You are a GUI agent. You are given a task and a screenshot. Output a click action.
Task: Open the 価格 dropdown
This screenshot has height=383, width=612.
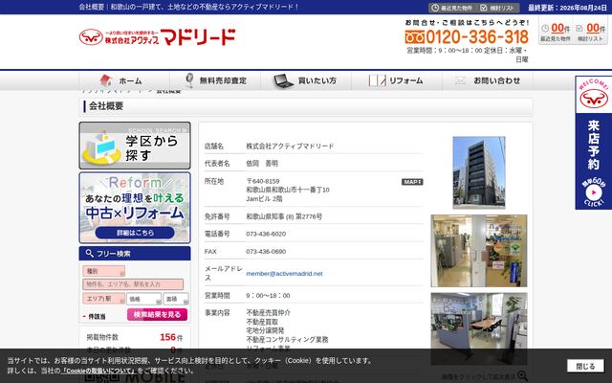(x=143, y=299)
